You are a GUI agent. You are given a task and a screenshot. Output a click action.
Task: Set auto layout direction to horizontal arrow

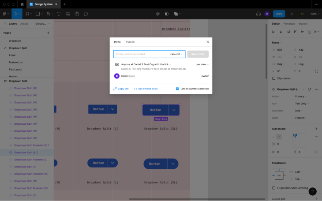point(279,137)
